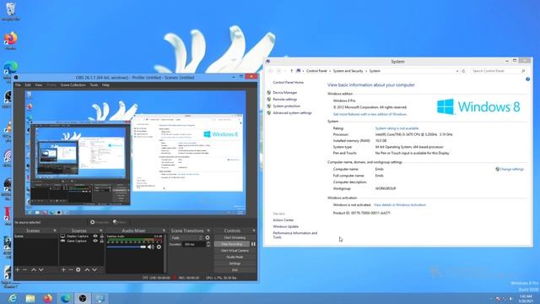Move source up in Sources panel
This screenshot has height=304, width=540.
(87, 269)
